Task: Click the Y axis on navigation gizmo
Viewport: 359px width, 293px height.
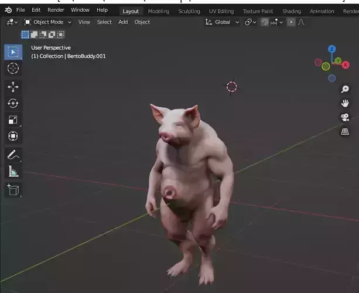Action: pyautogui.click(x=338, y=61)
